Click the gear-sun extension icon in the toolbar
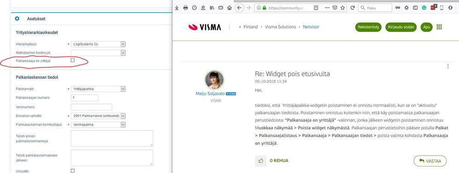 pos(406,8)
